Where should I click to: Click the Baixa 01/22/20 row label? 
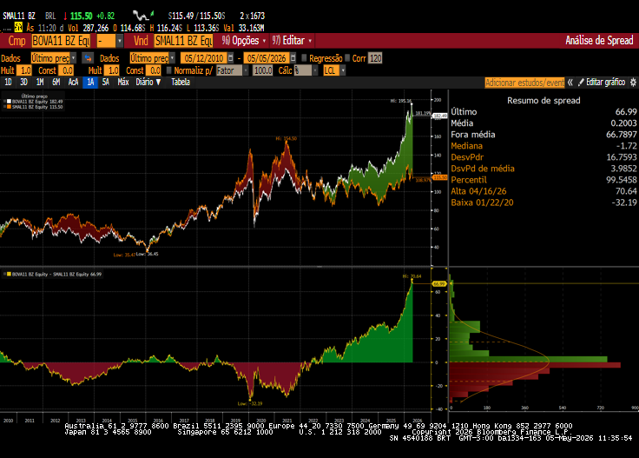[482, 202]
